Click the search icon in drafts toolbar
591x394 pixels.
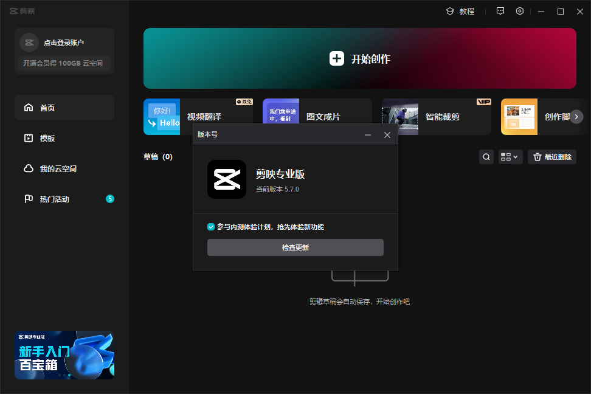coord(486,157)
